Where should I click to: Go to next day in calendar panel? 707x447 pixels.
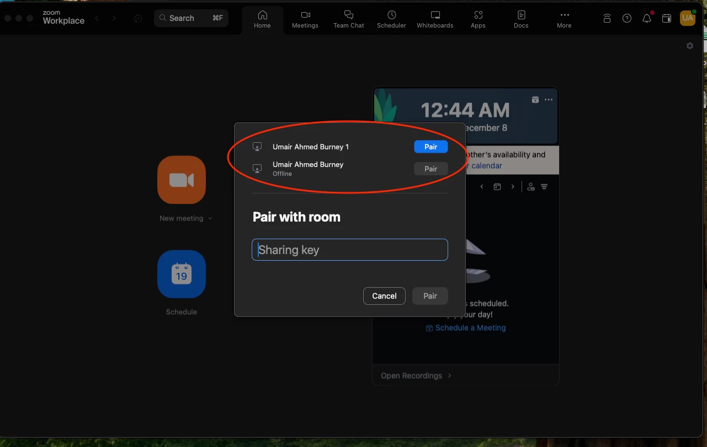513,187
